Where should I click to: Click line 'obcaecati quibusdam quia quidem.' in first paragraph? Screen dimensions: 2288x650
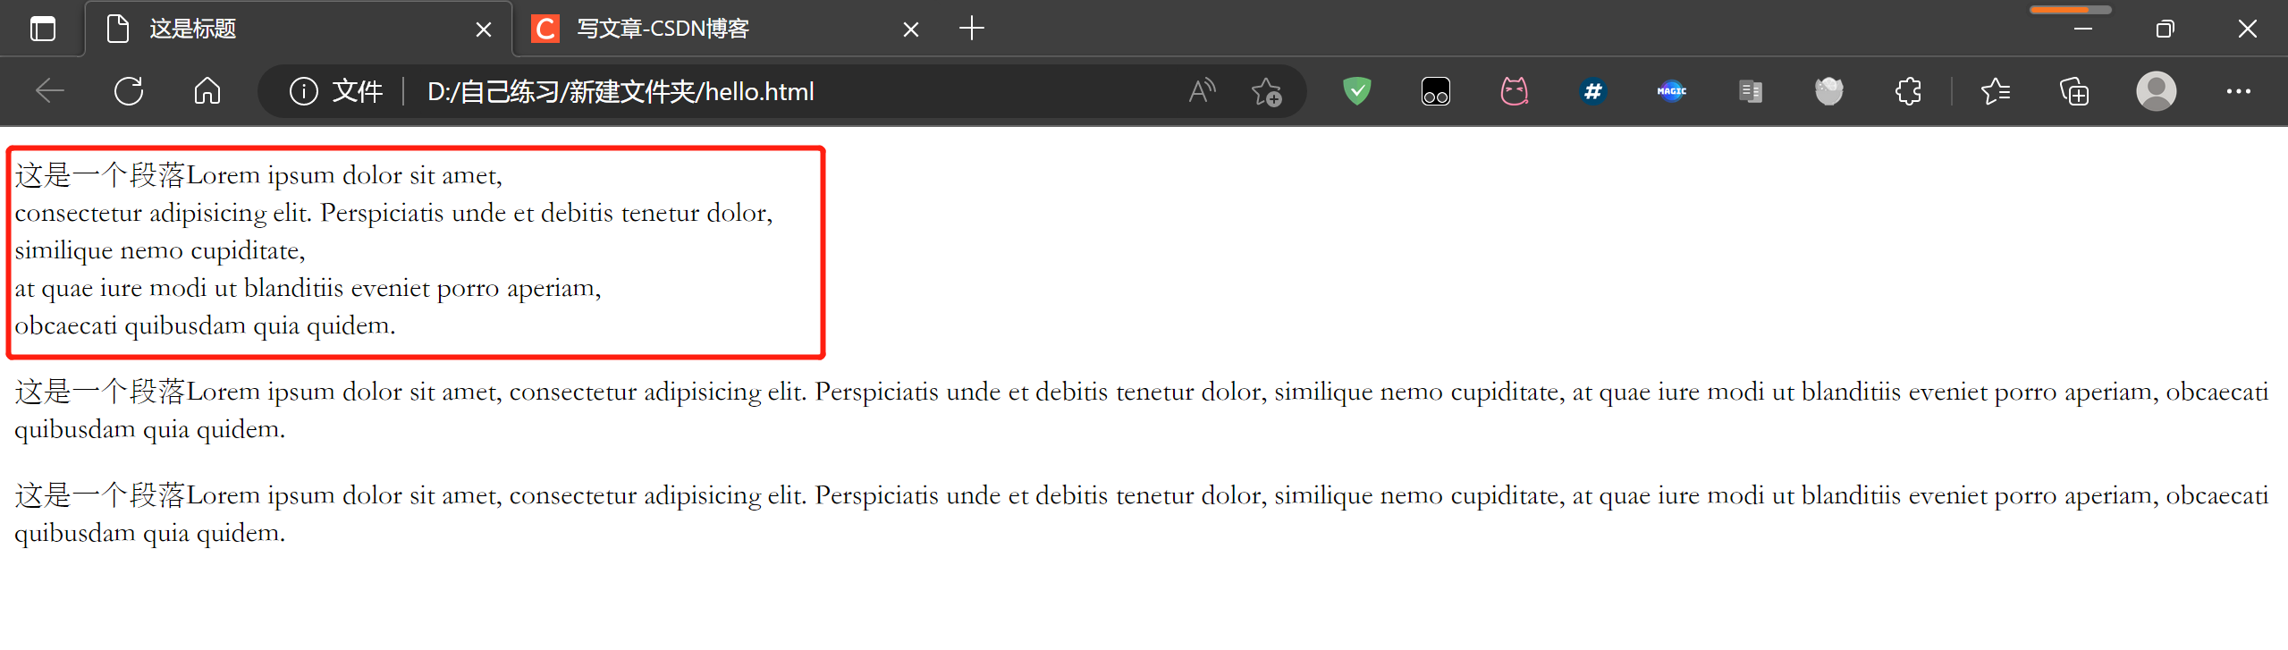point(205,325)
